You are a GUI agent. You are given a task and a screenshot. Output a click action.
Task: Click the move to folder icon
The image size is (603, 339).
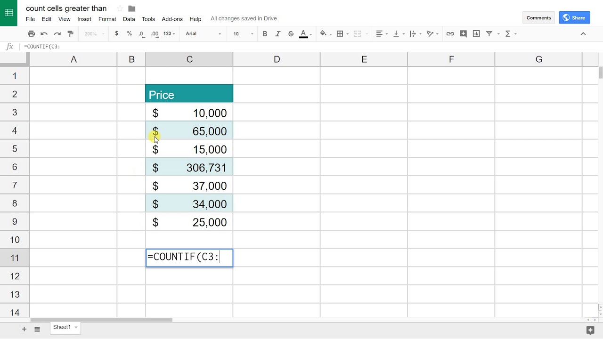click(132, 8)
